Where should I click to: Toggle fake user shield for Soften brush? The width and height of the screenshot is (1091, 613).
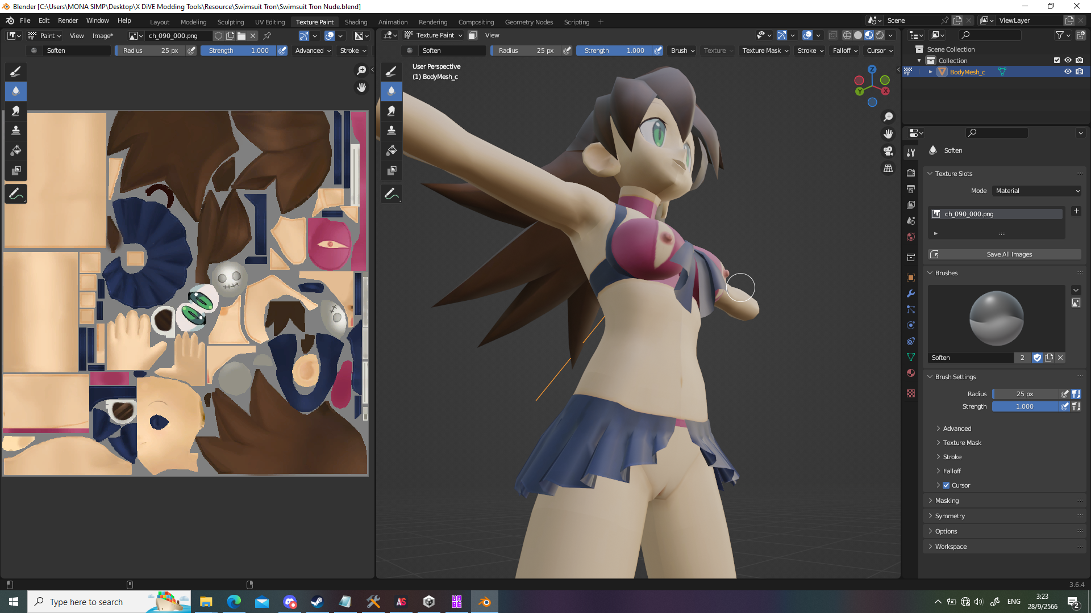[x=1037, y=358]
